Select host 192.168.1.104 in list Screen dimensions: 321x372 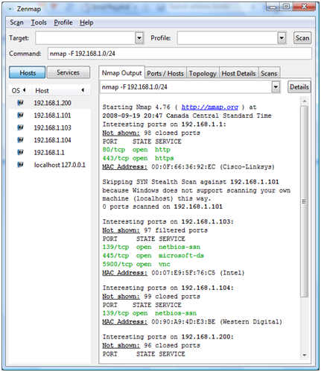pyautogui.click(x=50, y=140)
